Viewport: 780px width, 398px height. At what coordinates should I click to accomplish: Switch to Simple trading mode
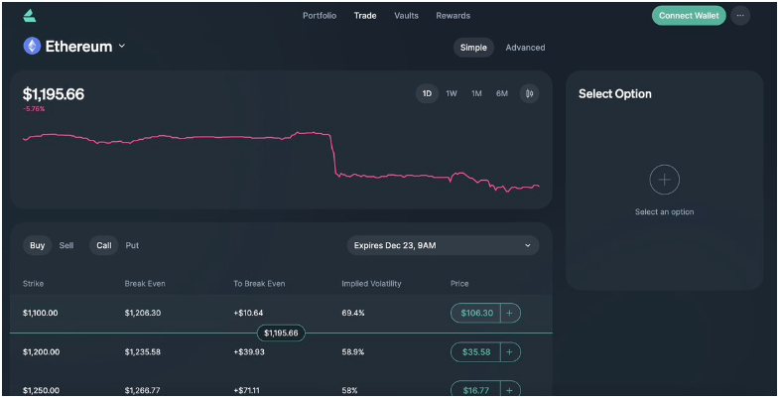473,48
